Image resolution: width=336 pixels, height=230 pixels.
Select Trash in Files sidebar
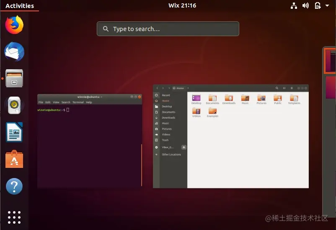[170, 140]
